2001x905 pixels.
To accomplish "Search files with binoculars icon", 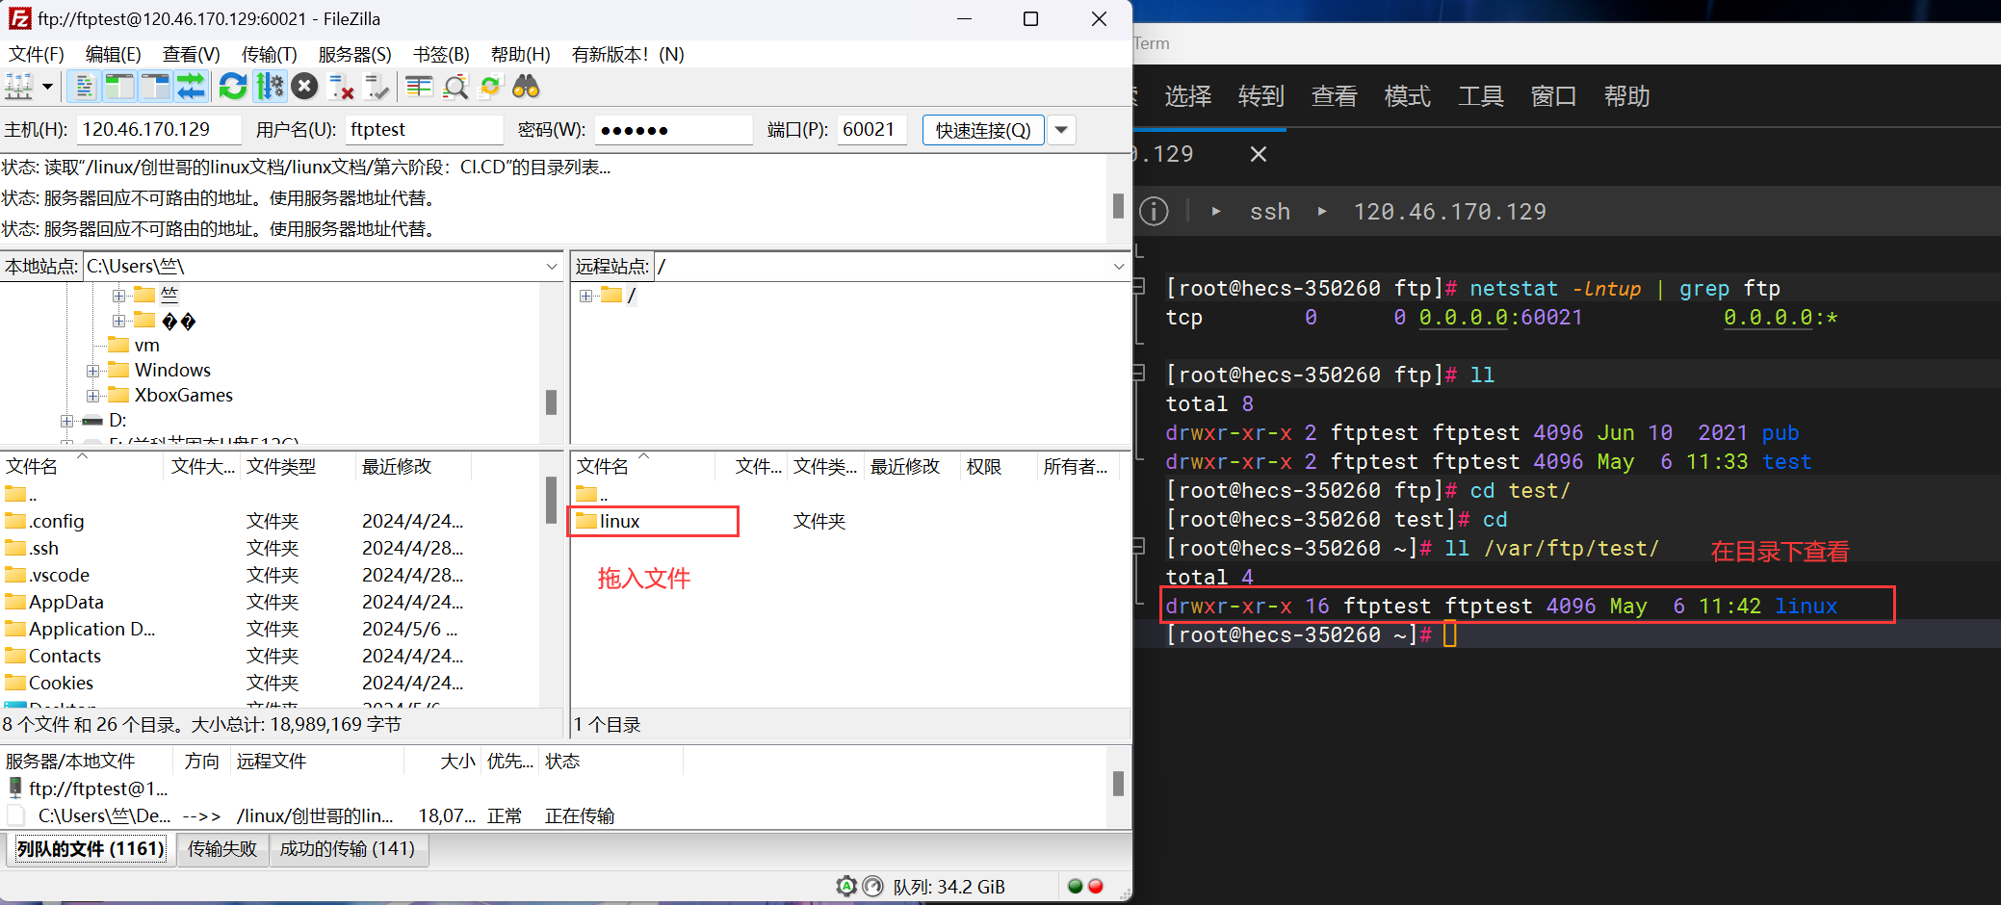I will pyautogui.click(x=526, y=87).
